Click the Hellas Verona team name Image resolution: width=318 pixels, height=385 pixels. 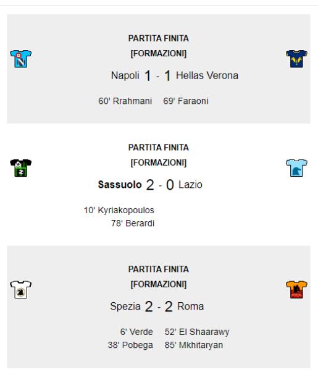click(207, 75)
